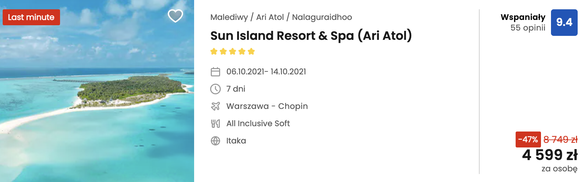Click the Warszawa - Chopin departure text

[267, 106]
